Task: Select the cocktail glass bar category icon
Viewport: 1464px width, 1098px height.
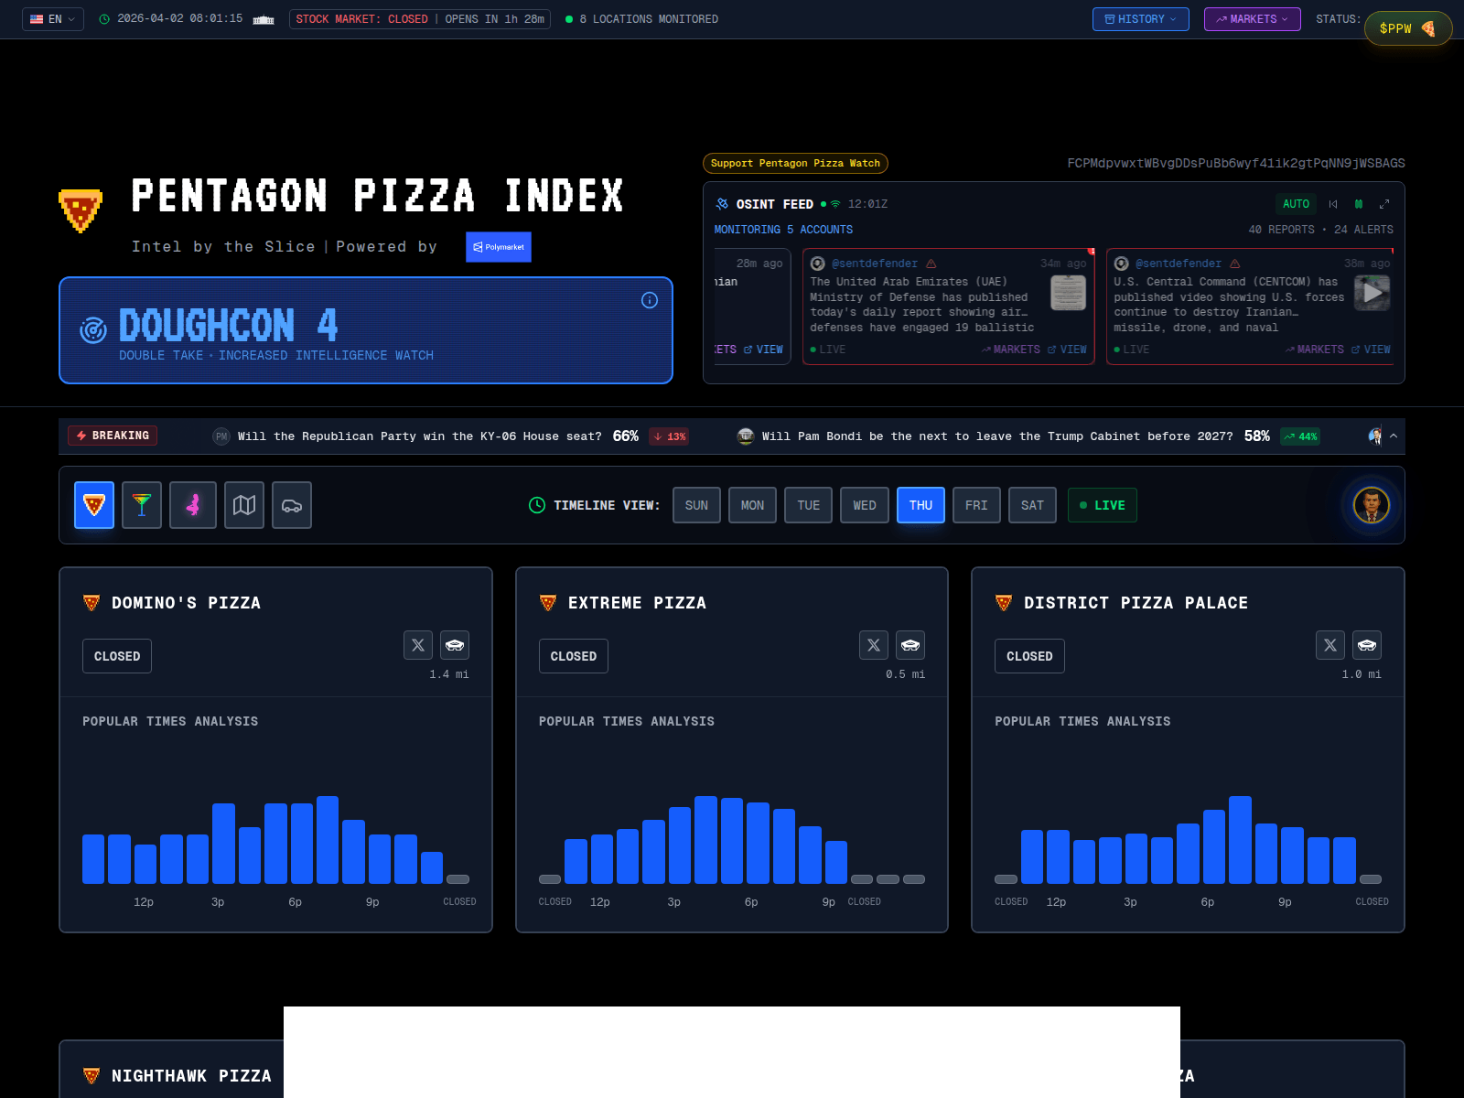Action: tap(142, 505)
